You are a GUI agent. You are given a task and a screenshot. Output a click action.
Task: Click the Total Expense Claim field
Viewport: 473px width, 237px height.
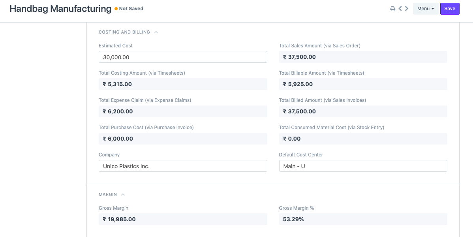(183, 111)
